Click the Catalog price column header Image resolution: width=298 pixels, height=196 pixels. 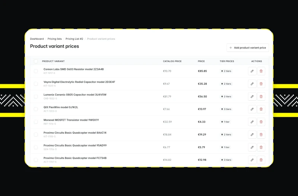pyautogui.click(x=172, y=61)
